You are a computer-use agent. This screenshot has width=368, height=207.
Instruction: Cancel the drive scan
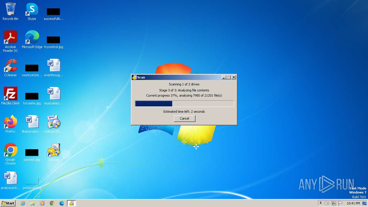(x=185, y=118)
